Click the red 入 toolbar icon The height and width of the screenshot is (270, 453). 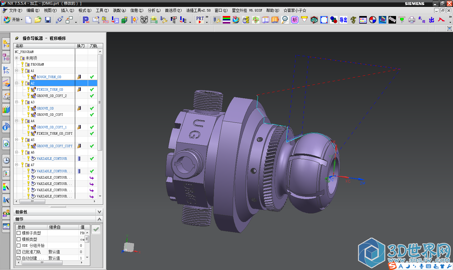441,20
